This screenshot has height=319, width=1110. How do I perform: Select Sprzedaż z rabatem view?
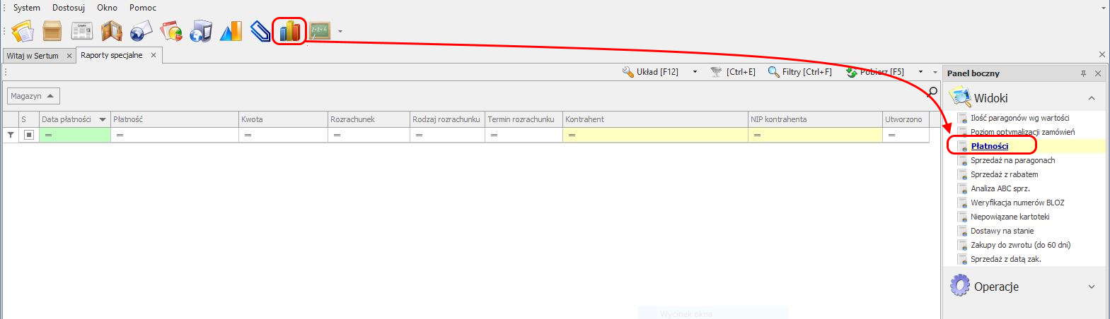[x=1004, y=174]
